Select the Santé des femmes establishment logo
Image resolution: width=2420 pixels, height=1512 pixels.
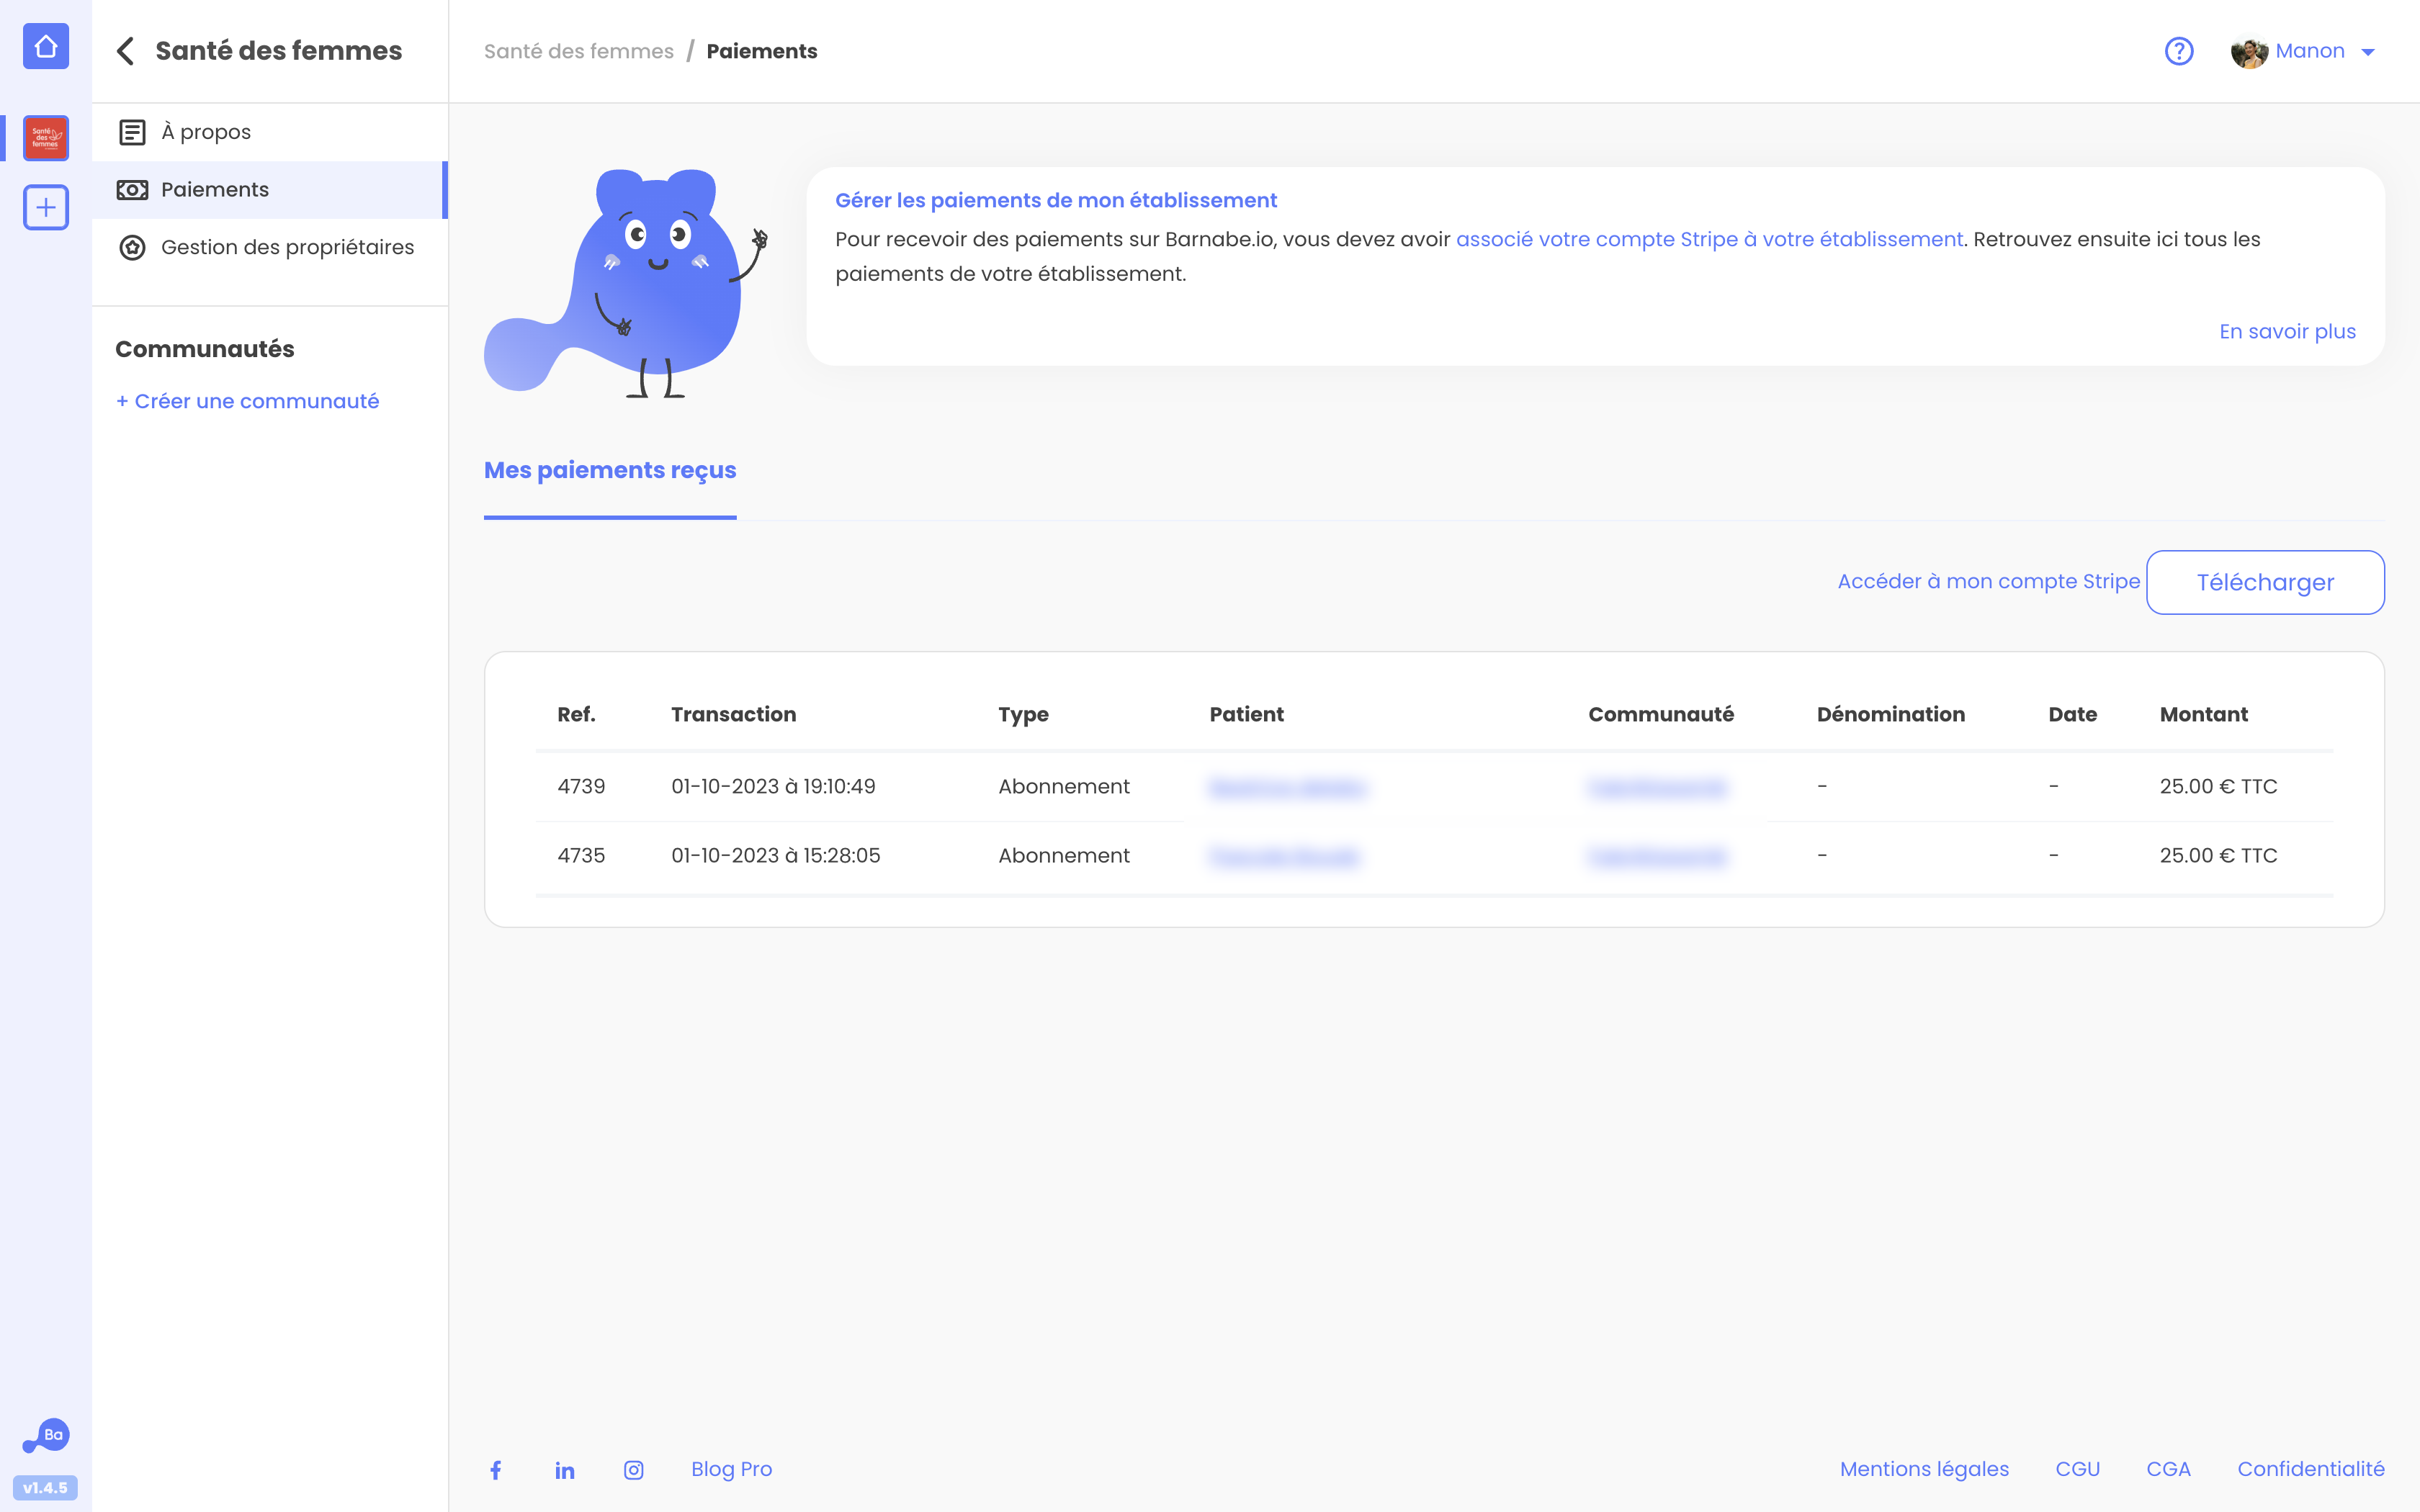46,138
